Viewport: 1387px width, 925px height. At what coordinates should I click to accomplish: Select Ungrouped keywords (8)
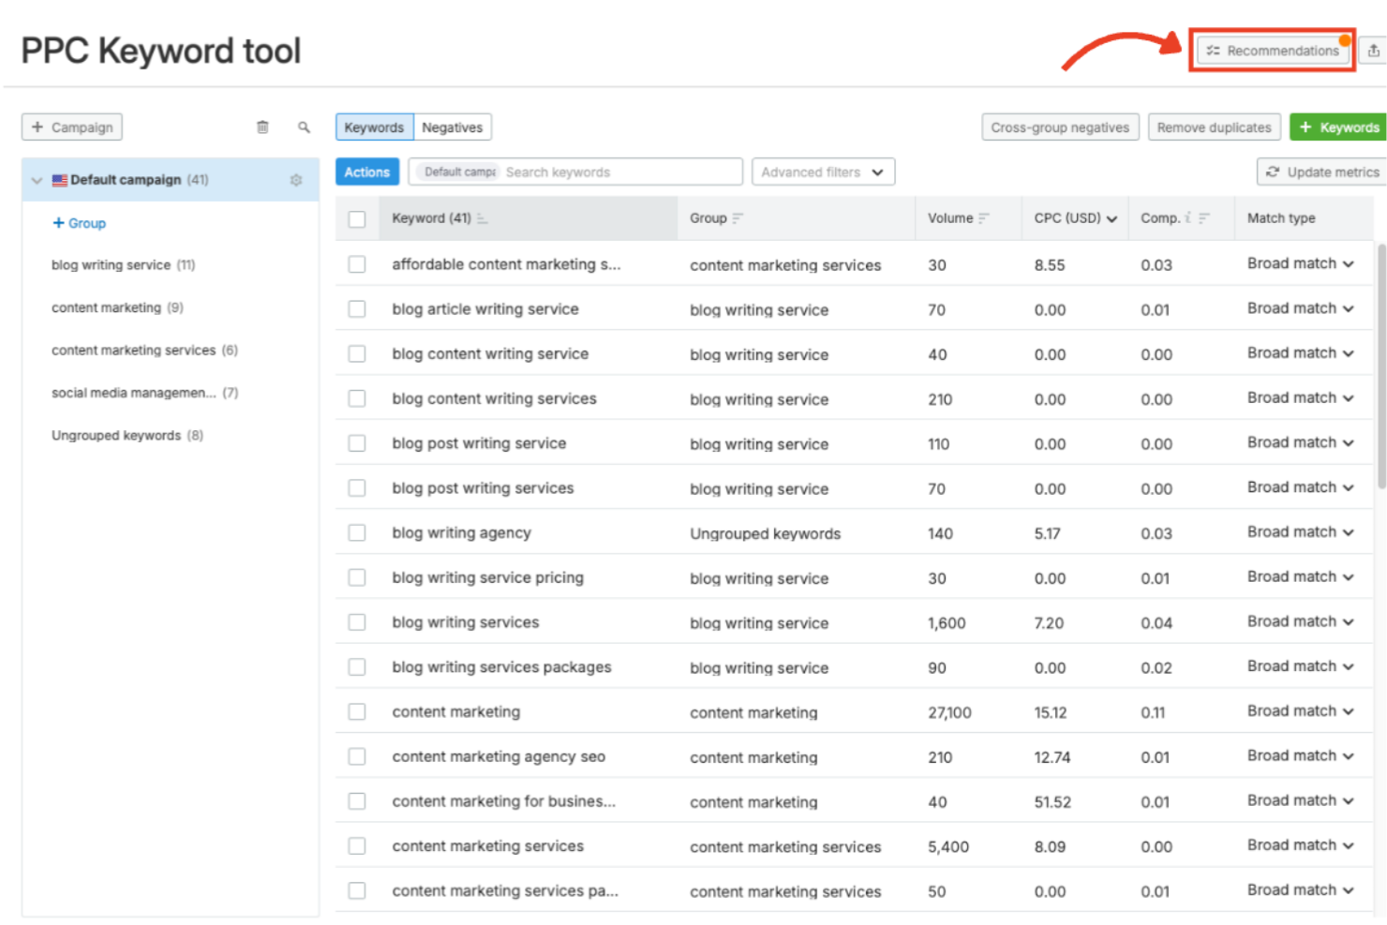point(127,436)
